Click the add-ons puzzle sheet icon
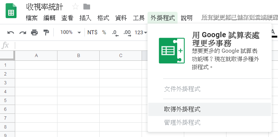 [172, 50]
